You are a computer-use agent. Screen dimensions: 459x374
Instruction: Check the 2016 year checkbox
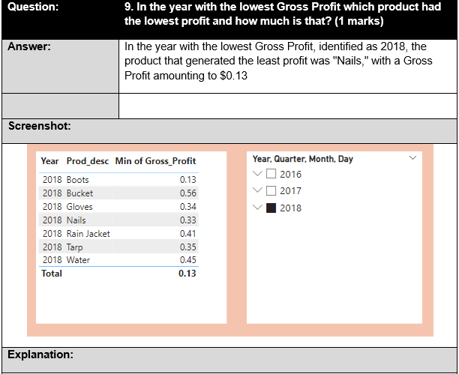(271, 174)
